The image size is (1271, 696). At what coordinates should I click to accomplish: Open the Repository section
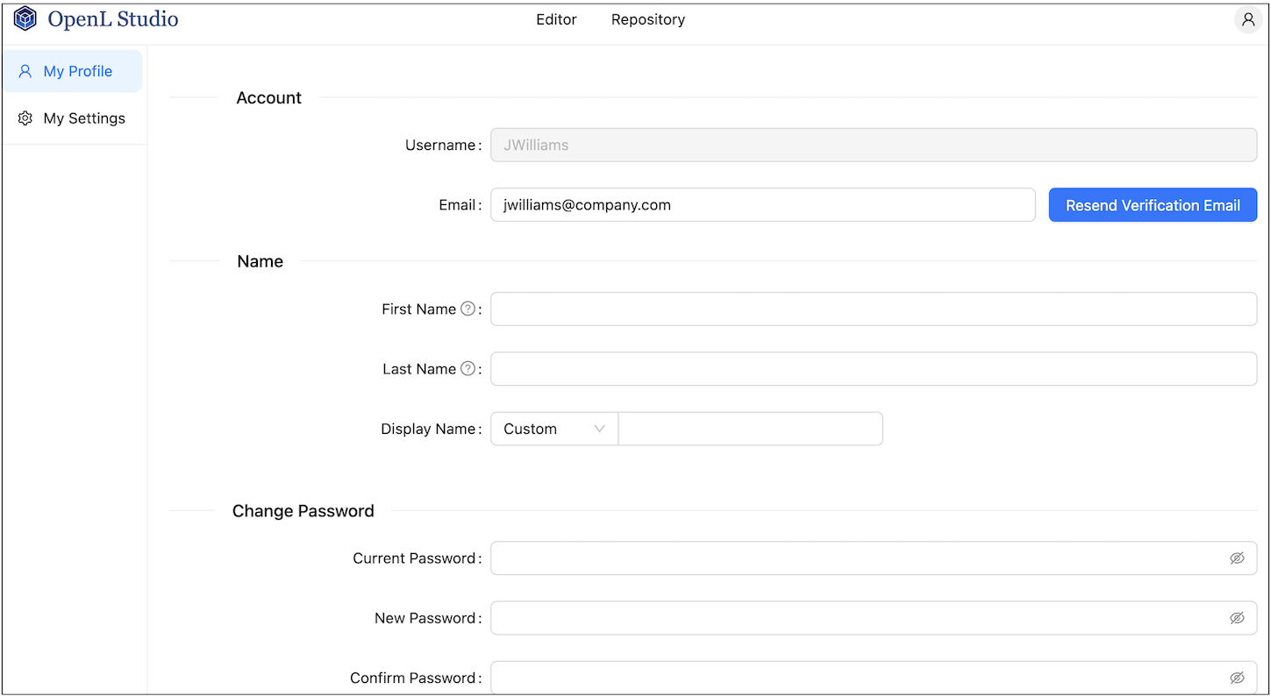647,19
